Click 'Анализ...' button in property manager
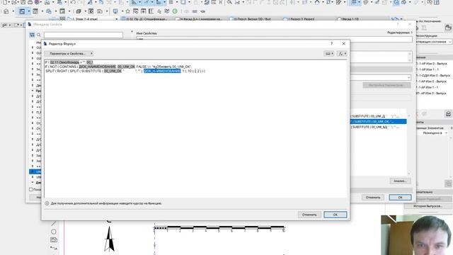453x255 pixels. [400, 181]
